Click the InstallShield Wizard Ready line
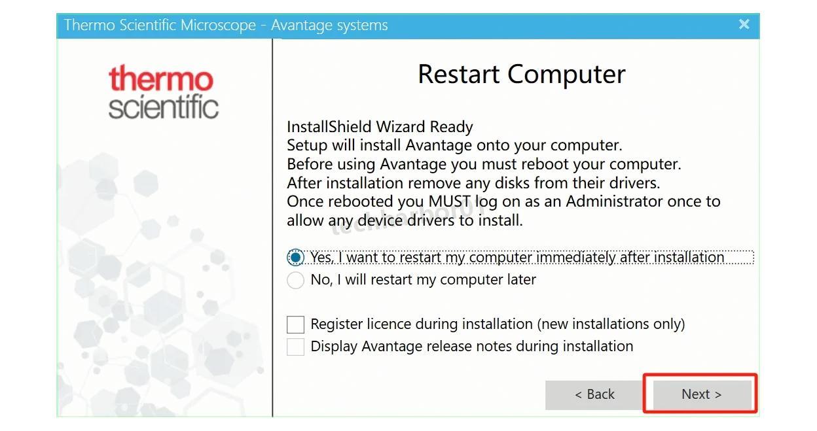This screenshot has height=431, width=817. 380,127
